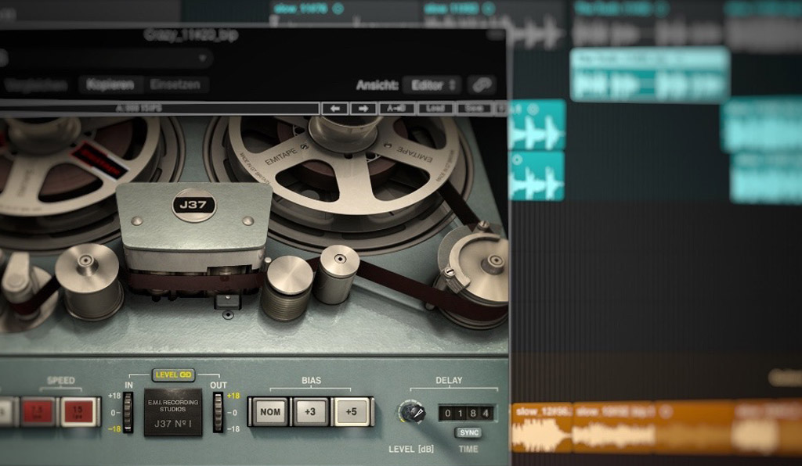
Task: Click the chain link icon beside Editor
Action: click(482, 84)
